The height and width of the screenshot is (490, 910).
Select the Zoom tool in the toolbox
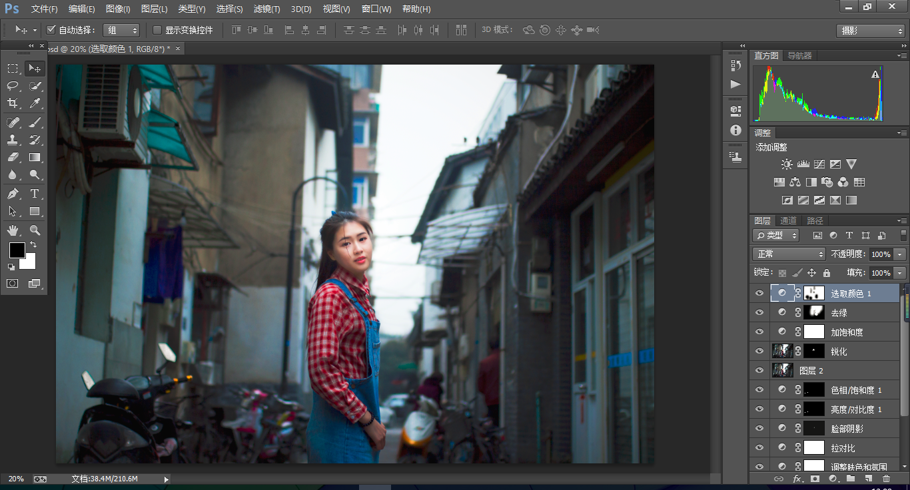[x=35, y=230]
